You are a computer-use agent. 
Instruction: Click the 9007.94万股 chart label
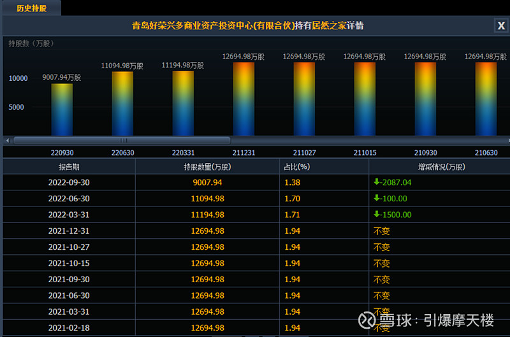pyautogui.click(x=61, y=77)
